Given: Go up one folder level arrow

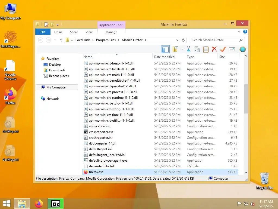Looking at the screenshot, I should [x=61, y=40].
